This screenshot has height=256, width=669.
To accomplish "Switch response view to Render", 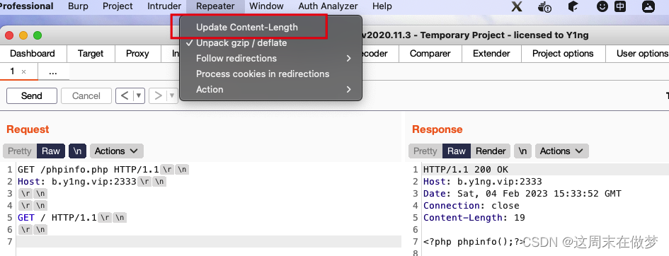I will coord(491,151).
